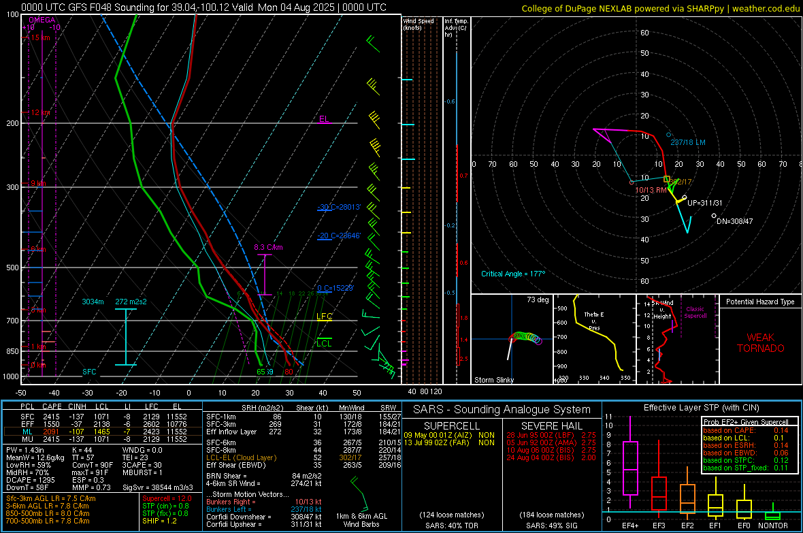Select the Eff Inflow Layer row
The width and height of the screenshot is (803, 533).
click(304, 432)
